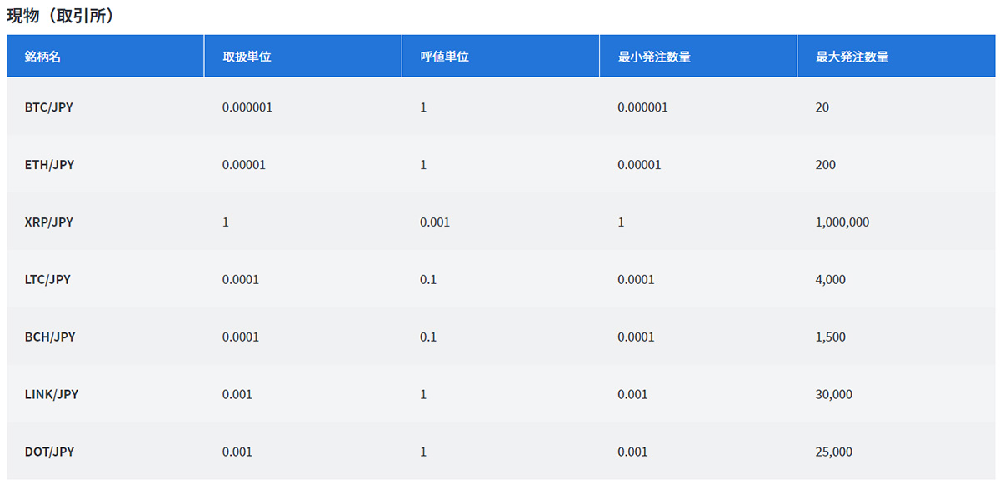The height and width of the screenshot is (484, 1000).
Task: Click XRP/JPY tick size 0.001
Action: [435, 222]
